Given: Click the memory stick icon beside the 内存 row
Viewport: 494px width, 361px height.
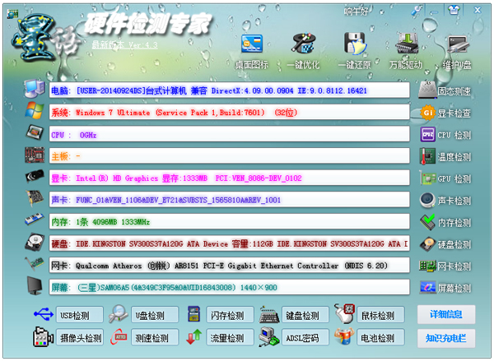Looking at the screenshot, I should pyautogui.click(x=35, y=220).
